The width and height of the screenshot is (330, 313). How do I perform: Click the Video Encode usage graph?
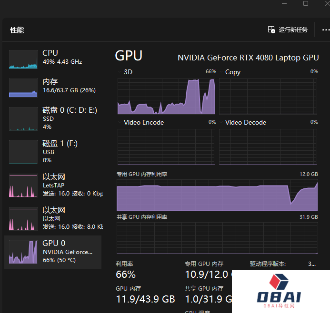point(166,147)
